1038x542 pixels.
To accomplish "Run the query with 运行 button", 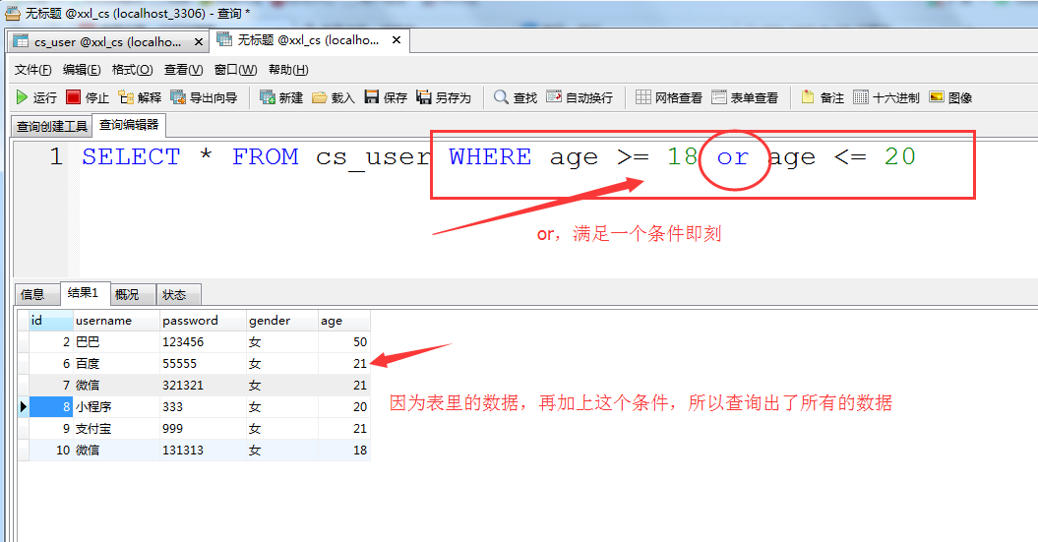I will (36, 98).
